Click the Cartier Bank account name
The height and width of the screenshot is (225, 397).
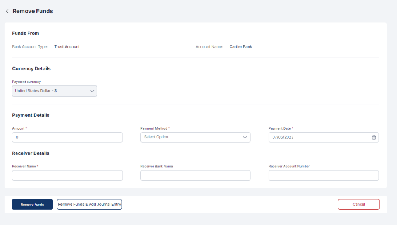coord(240,47)
